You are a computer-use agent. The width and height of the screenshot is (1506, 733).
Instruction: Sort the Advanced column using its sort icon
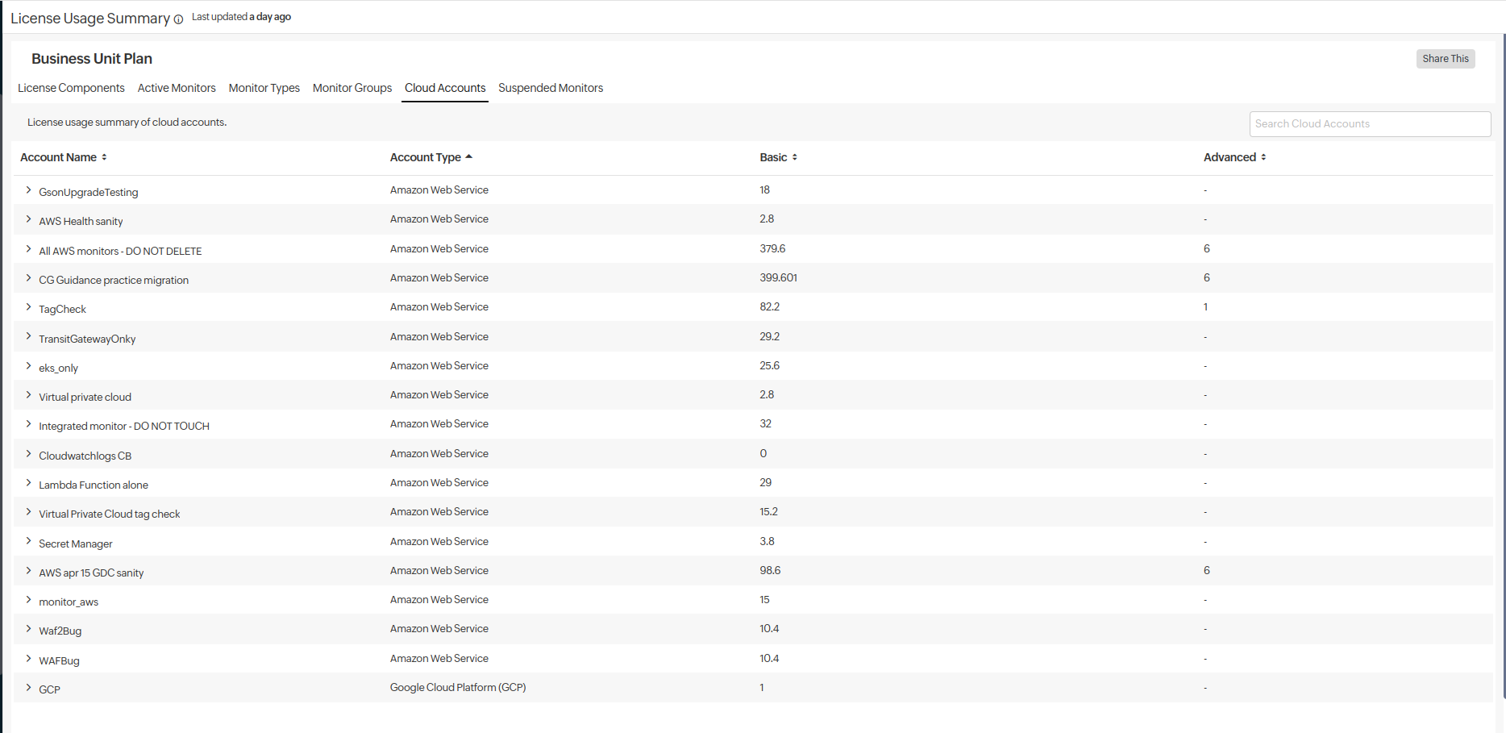1263,157
